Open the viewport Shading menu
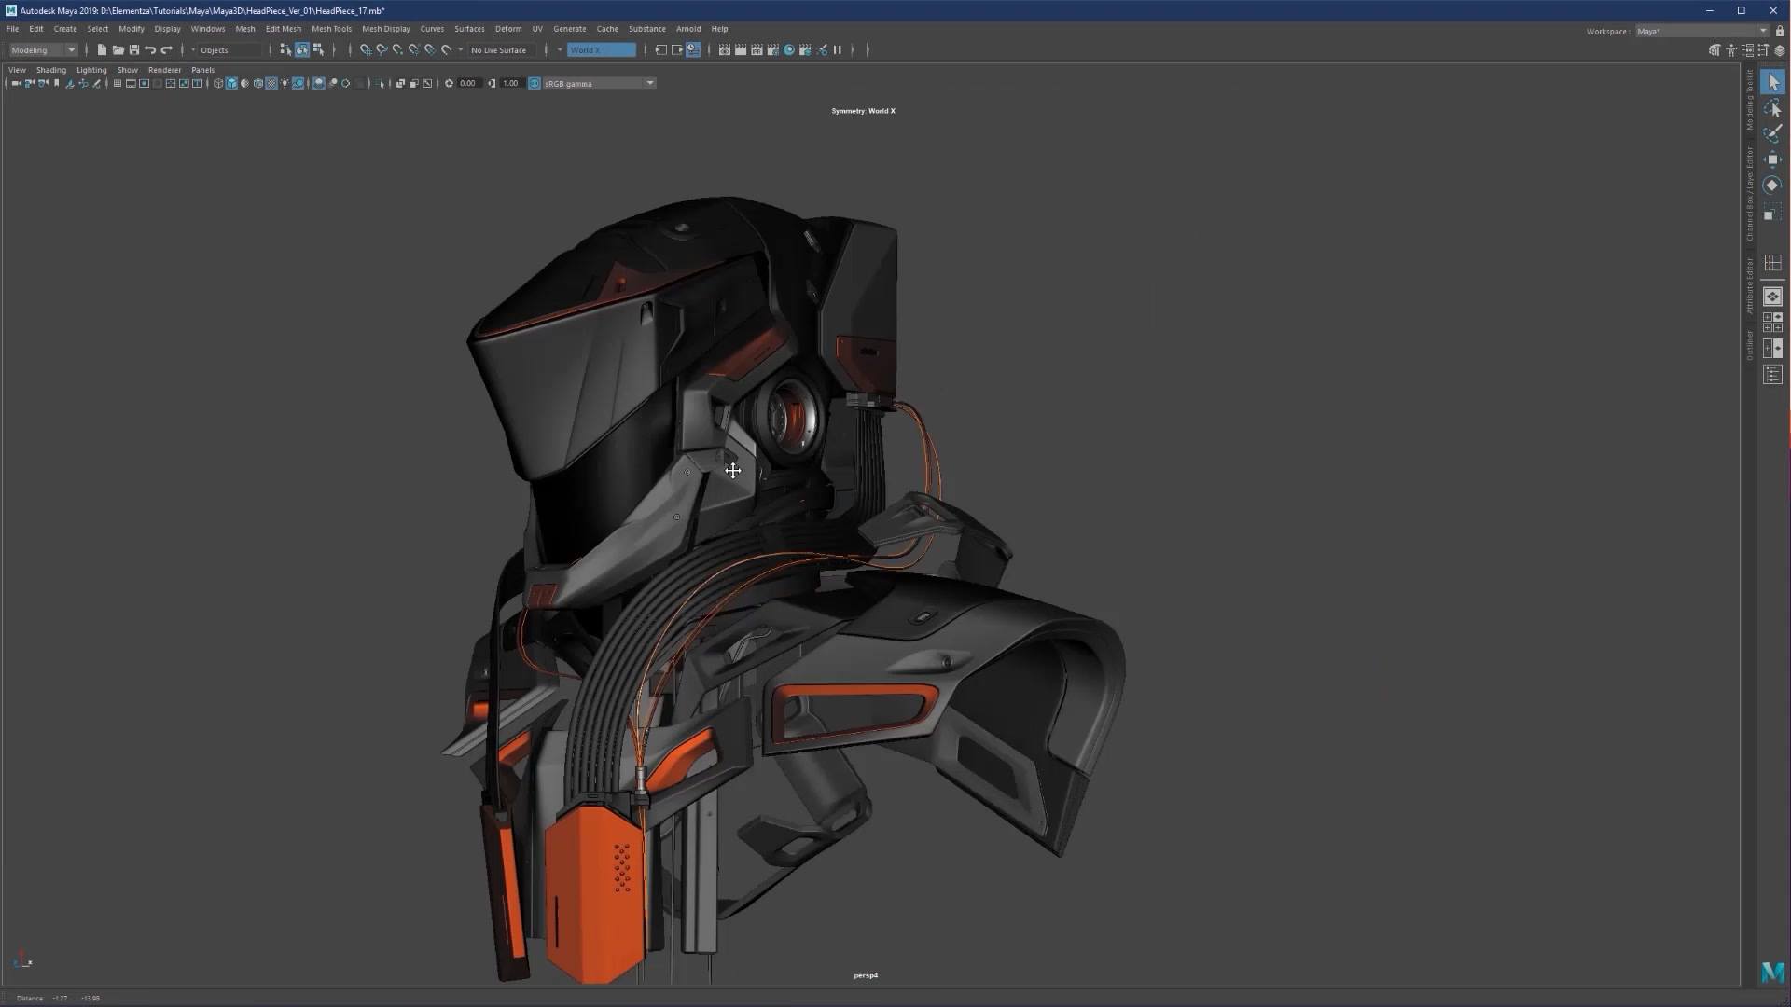The height and width of the screenshot is (1007, 1791). [51, 70]
